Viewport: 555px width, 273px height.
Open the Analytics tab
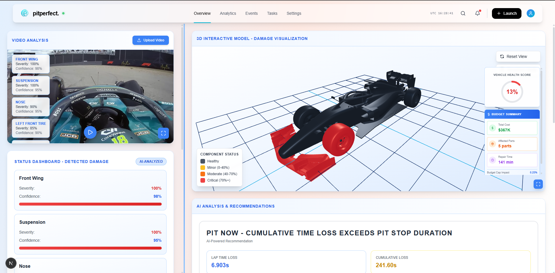228,13
